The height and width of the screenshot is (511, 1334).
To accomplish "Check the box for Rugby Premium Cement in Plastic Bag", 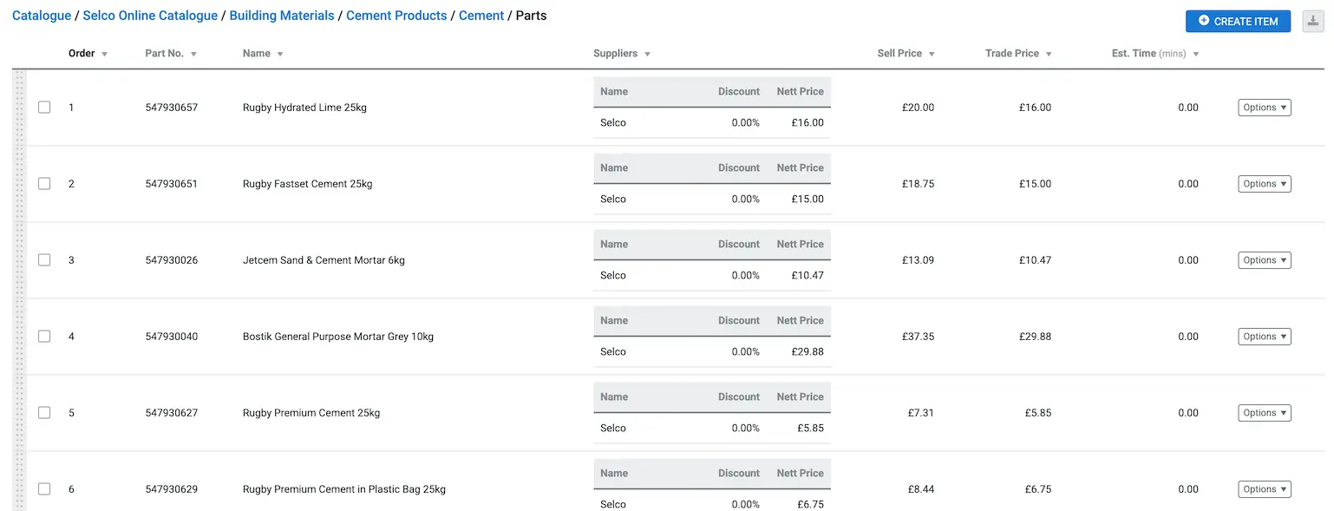I will [x=44, y=489].
